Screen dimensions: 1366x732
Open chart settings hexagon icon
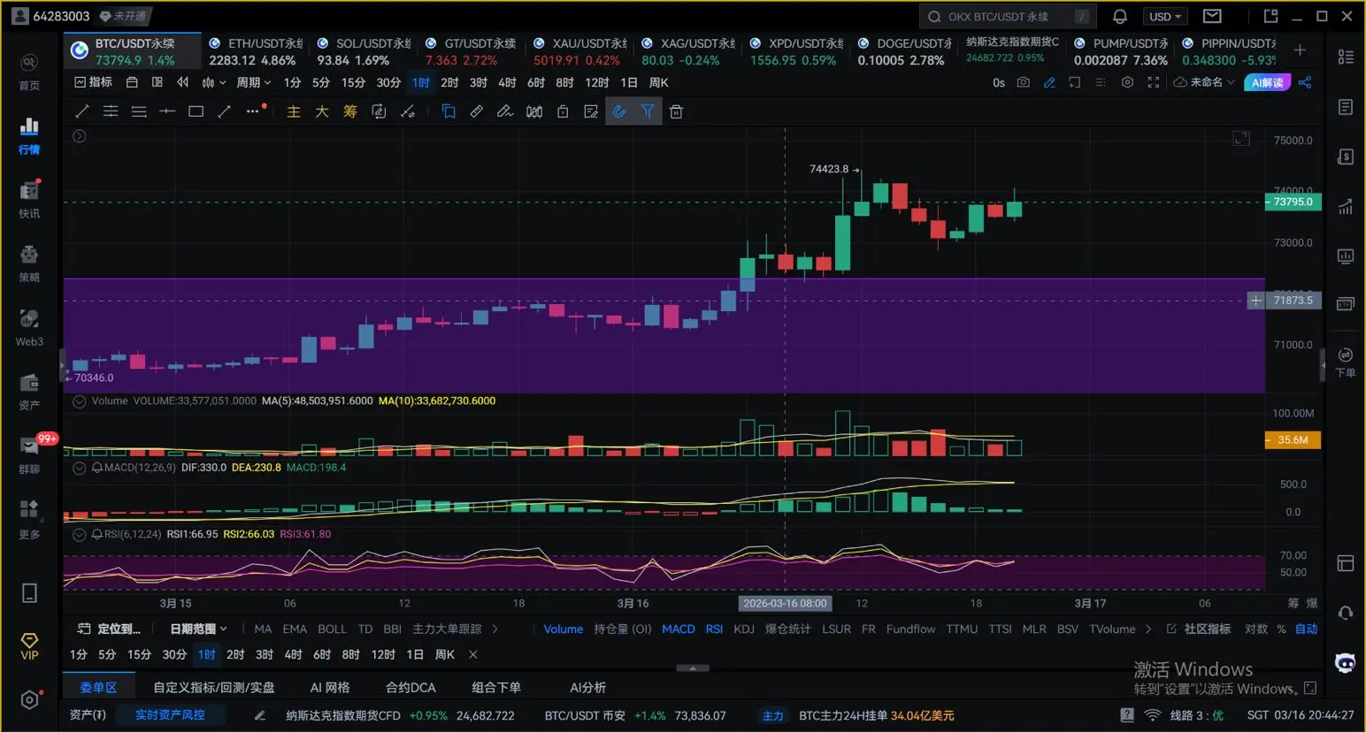pos(1127,82)
